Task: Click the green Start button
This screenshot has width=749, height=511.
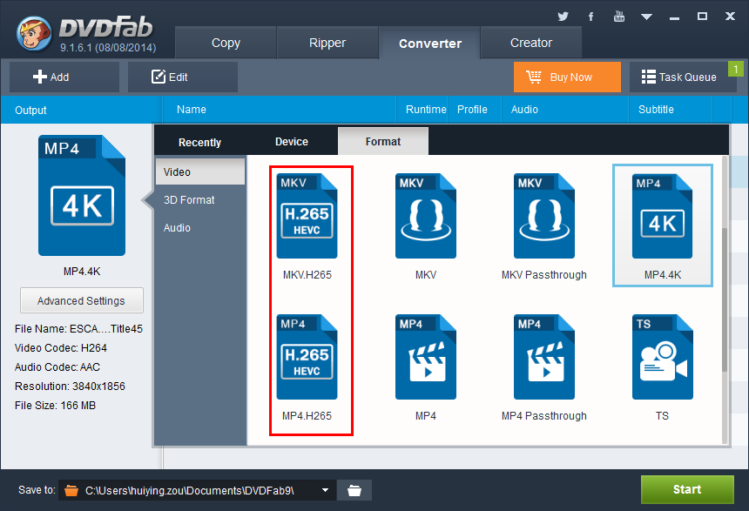Action: click(687, 489)
